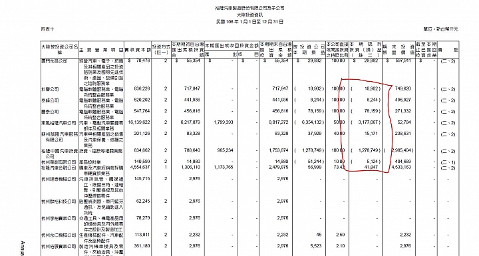The height and width of the screenshot is (256, 479).
Task: Select the 東風裕隆汽車公司 row name
Action: click(x=59, y=123)
